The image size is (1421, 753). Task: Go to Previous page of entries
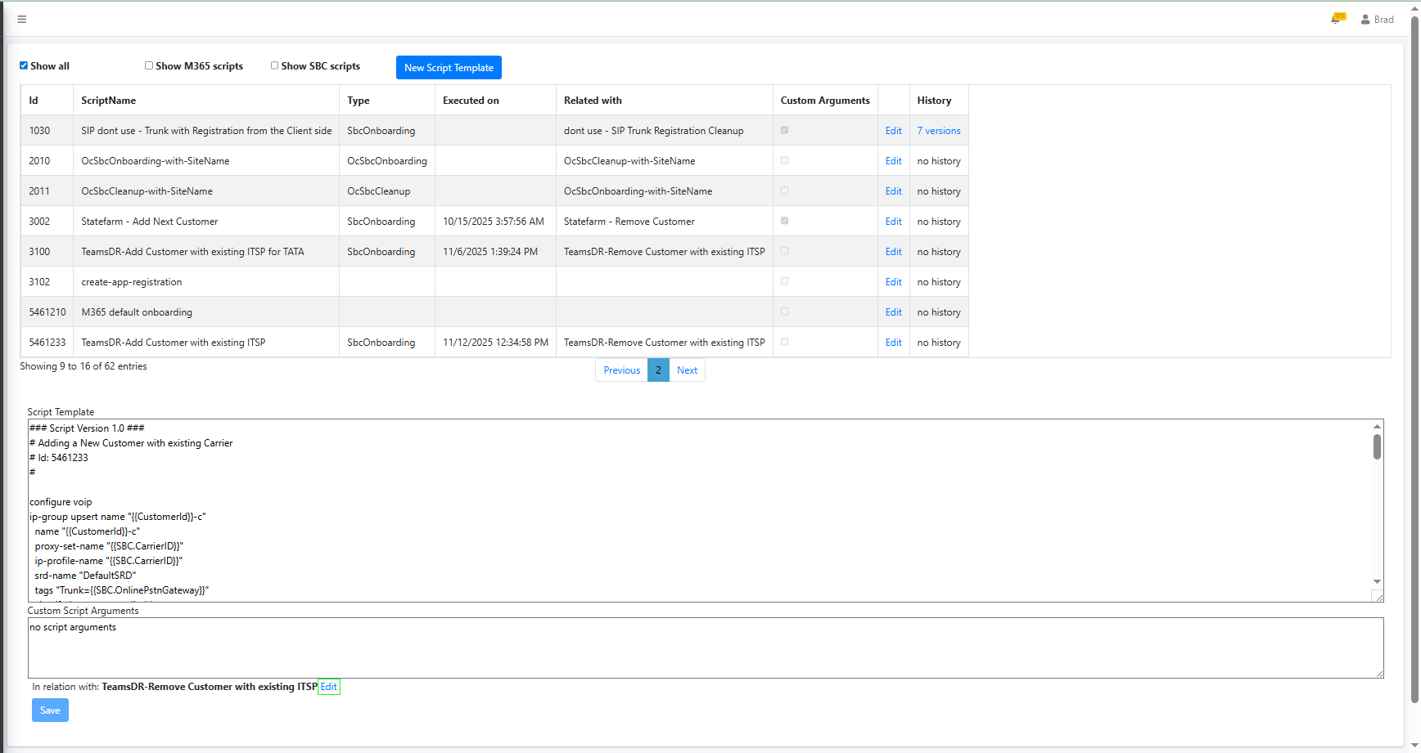621,370
